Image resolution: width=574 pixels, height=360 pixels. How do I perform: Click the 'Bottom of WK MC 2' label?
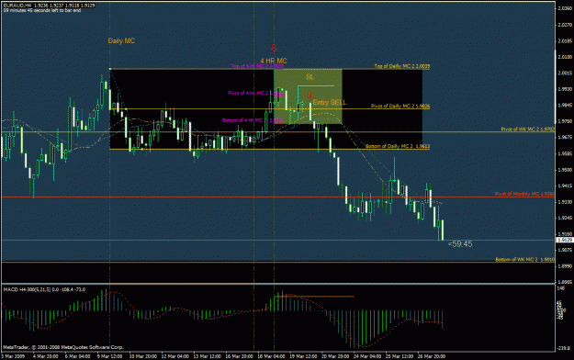[x=525, y=260]
